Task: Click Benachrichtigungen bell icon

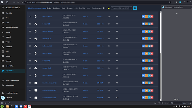Action: click(3, 93)
